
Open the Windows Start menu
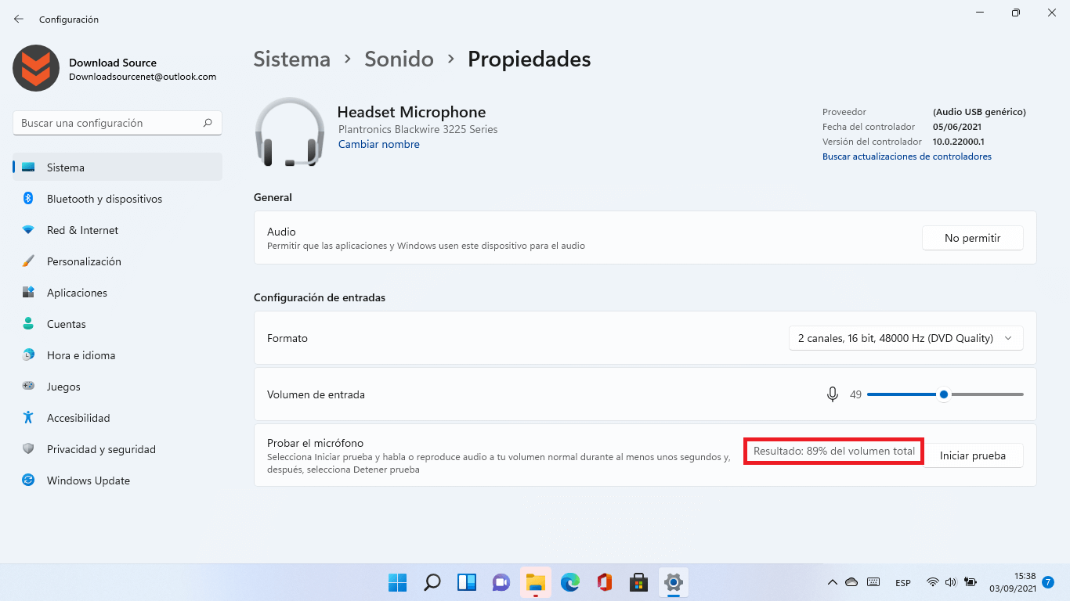(398, 582)
